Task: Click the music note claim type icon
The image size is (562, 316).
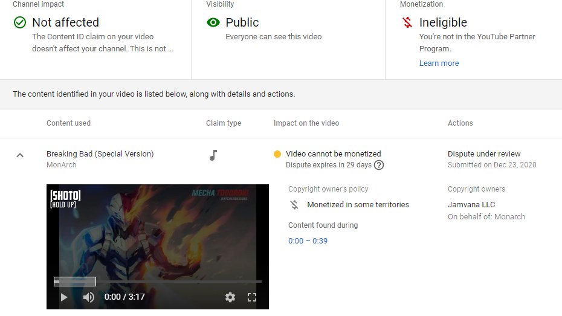Action: (213, 155)
